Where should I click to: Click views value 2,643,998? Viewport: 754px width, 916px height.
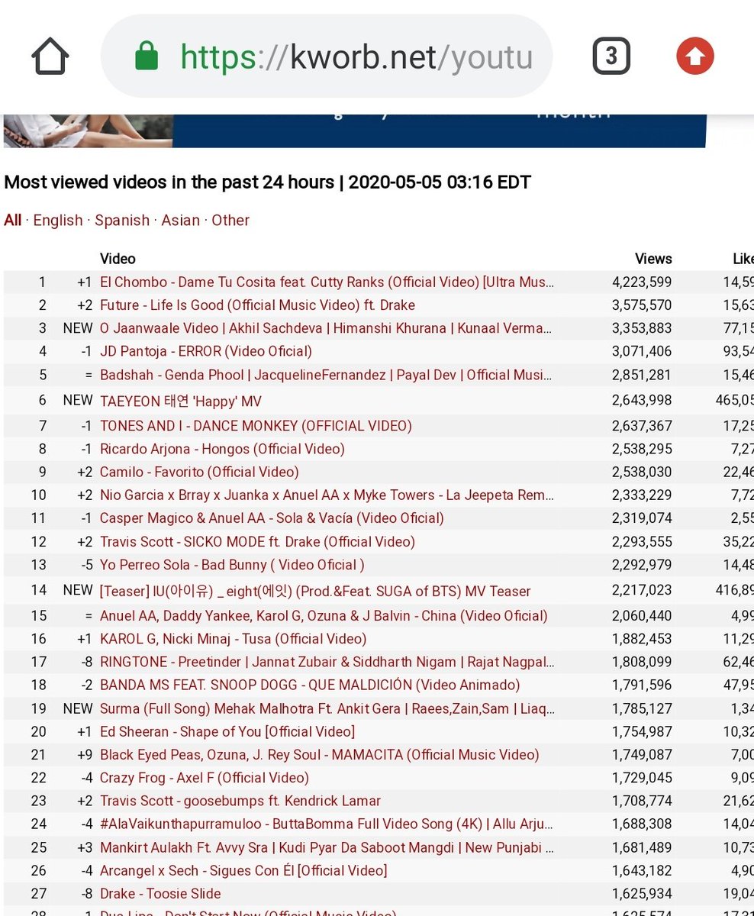642,401
